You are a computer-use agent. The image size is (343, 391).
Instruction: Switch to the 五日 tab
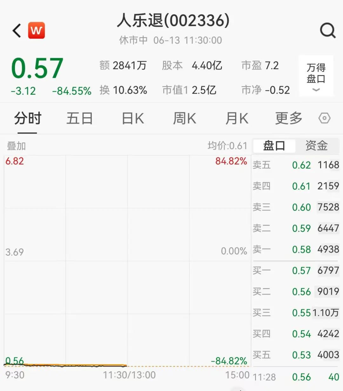coord(79,118)
